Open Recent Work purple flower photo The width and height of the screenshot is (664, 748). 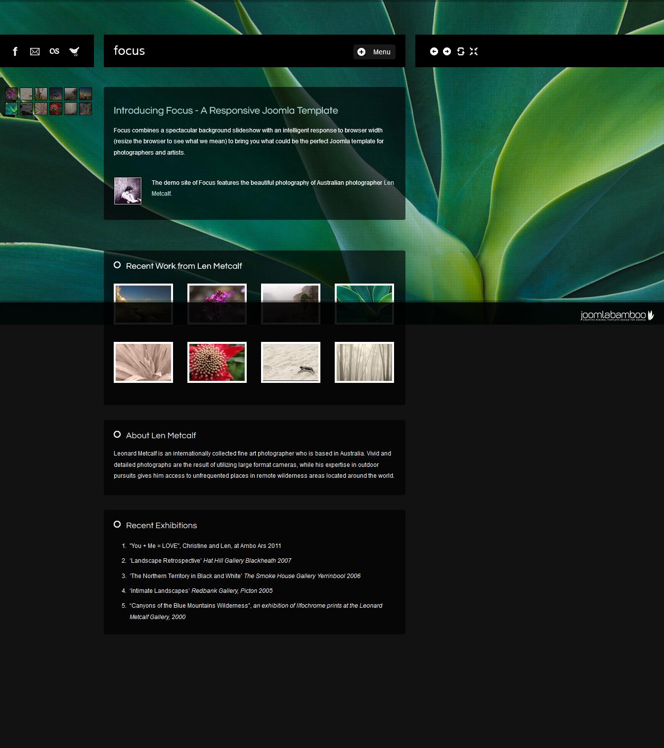pyautogui.click(x=217, y=304)
